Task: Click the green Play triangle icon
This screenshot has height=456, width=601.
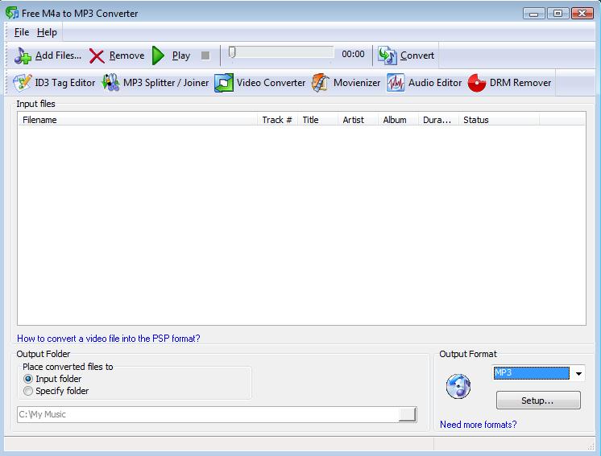Action: [x=158, y=55]
